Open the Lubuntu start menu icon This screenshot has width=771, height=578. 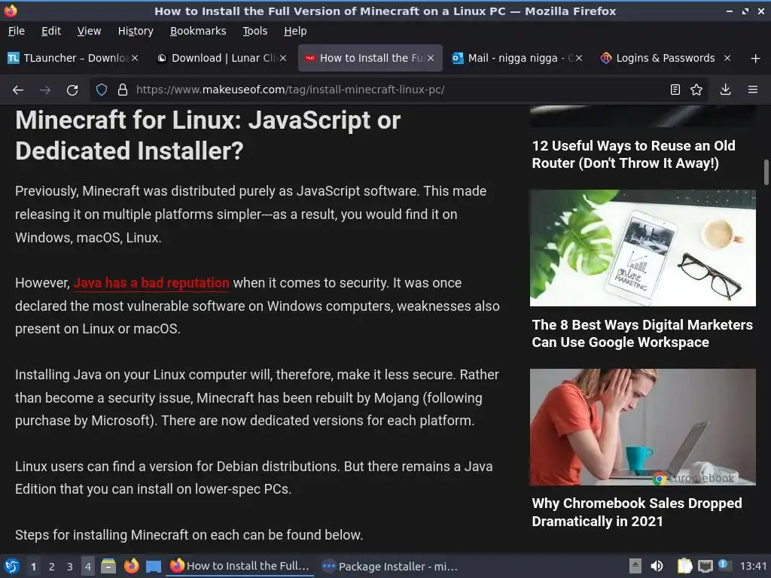click(x=12, y=566)
